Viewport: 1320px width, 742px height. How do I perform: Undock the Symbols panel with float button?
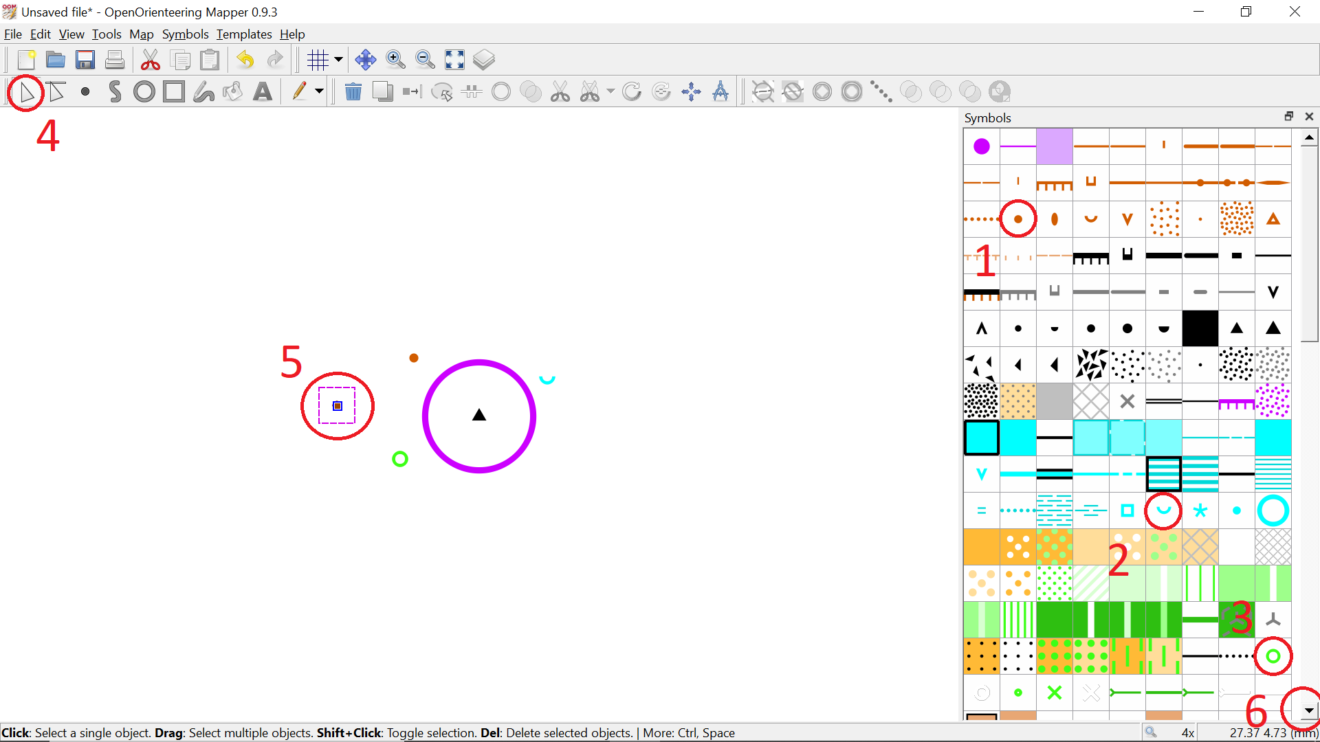[1289, 117]
